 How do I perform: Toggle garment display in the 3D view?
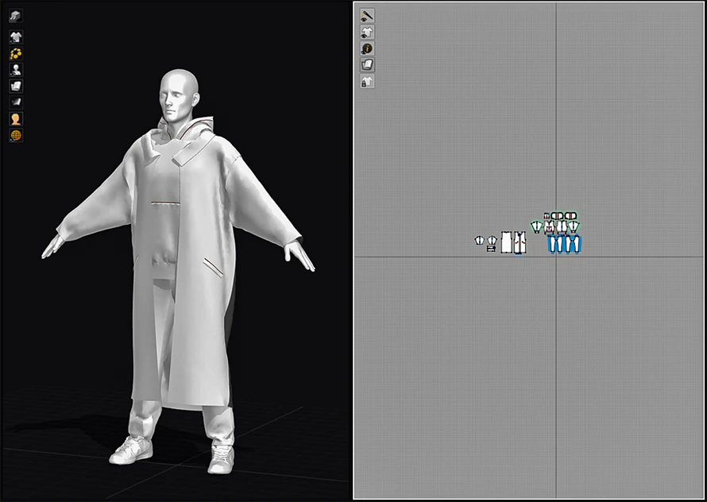click(16, 37)
